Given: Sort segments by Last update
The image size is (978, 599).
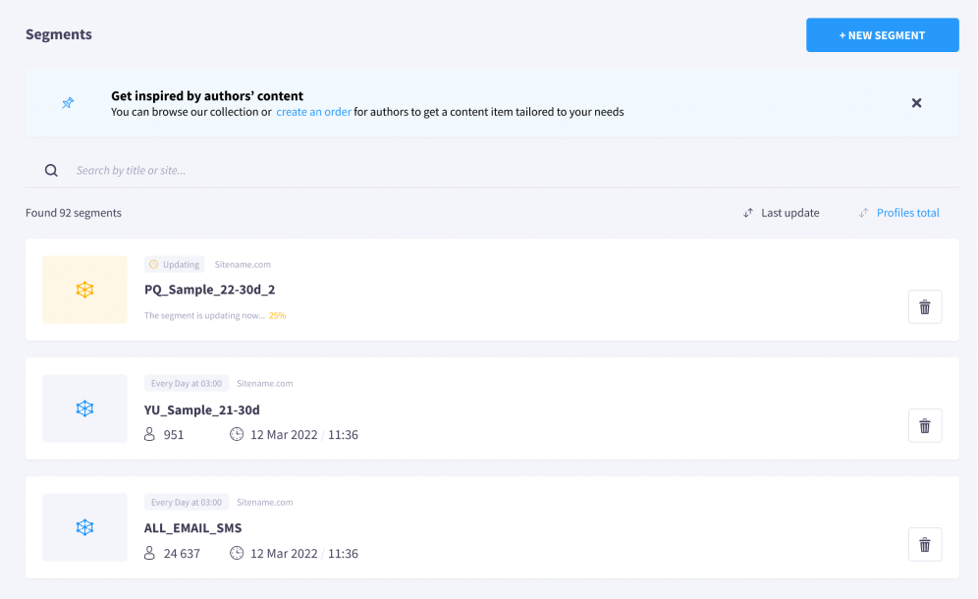Looking at the screenshot, I should coord(789,213).
